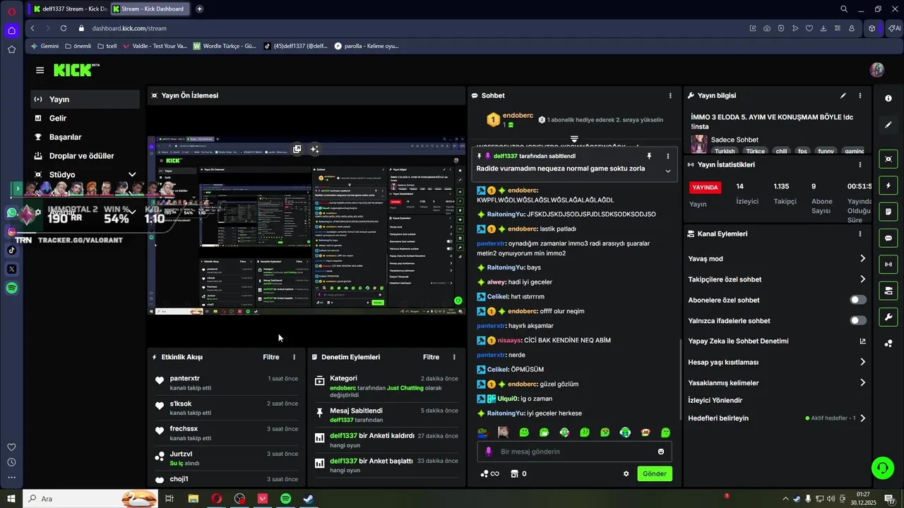Screen dimensions: 904x508
Task: Open Sohbet panel three-dot menu
Action: [x=670, y=95]
